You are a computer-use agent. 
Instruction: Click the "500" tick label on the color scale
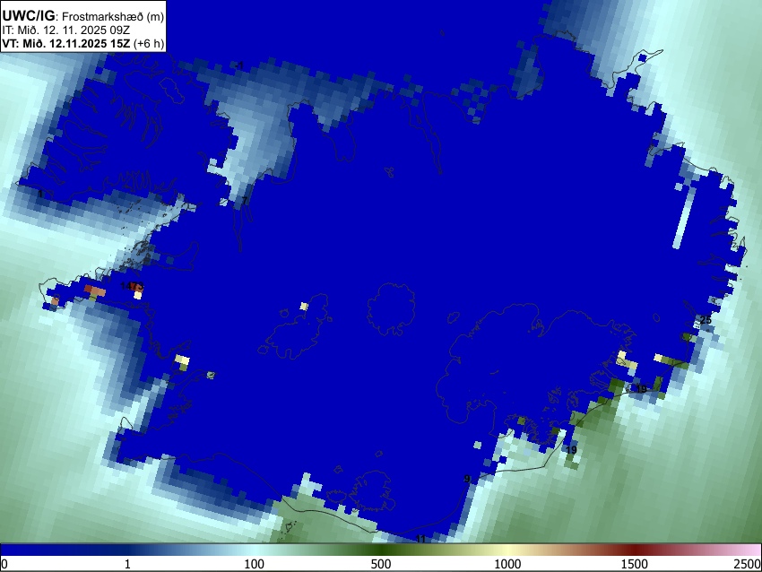point(381,564)
